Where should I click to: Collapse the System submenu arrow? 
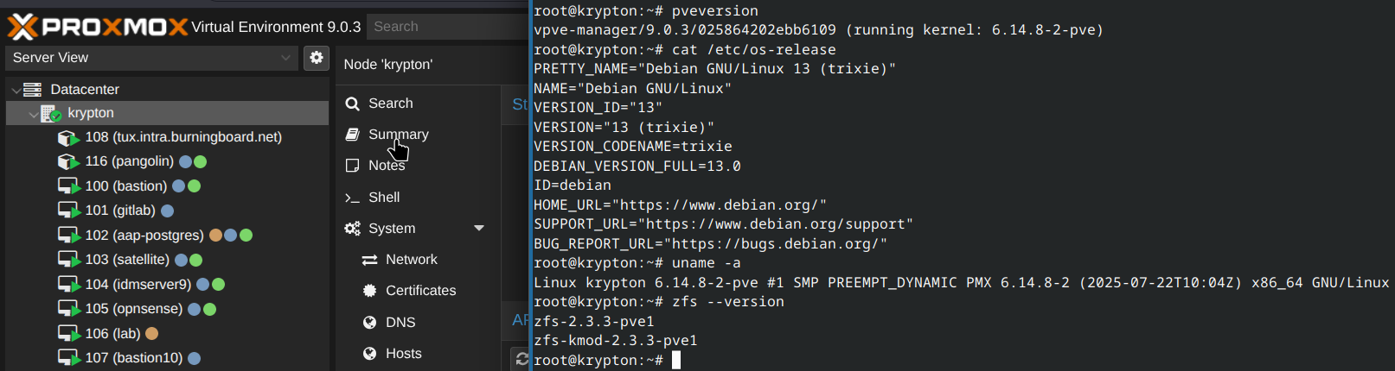[479, 229]
